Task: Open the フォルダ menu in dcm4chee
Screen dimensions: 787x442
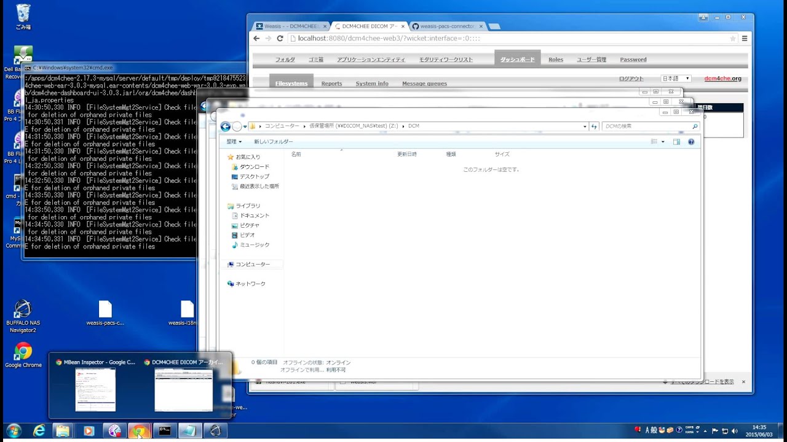Action: pyautogui.click(x=285, y=60)
